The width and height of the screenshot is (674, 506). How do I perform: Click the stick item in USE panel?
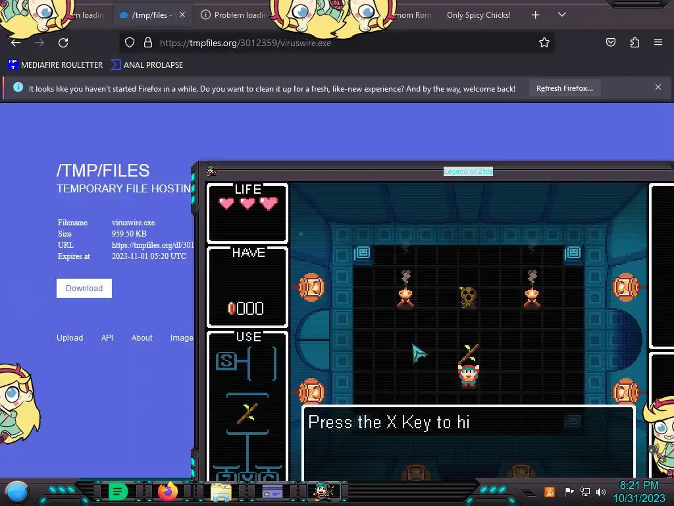(247, 414)
